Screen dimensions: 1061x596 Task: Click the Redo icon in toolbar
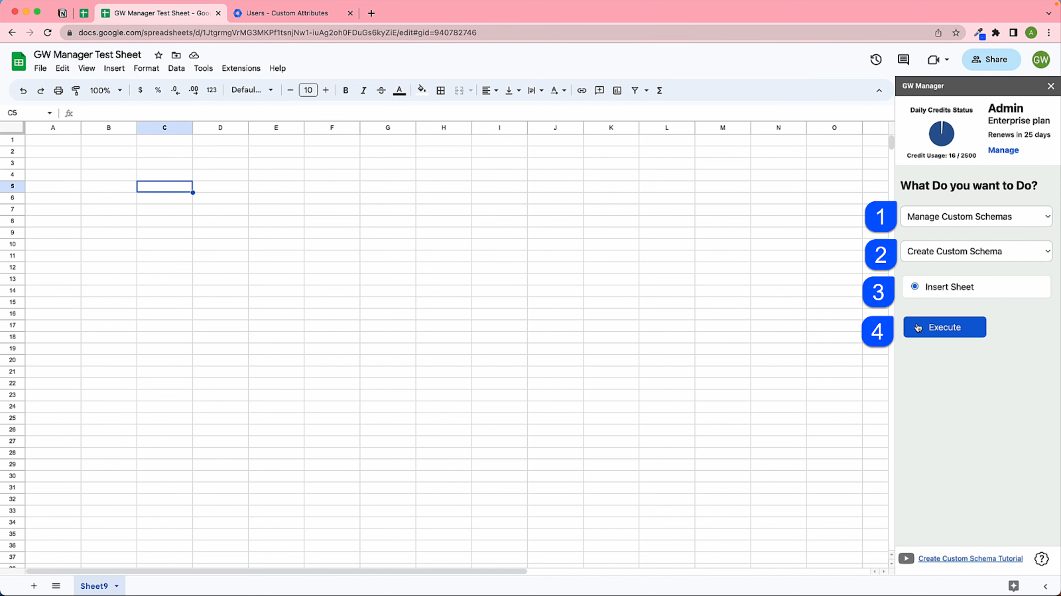pos(40,91)
